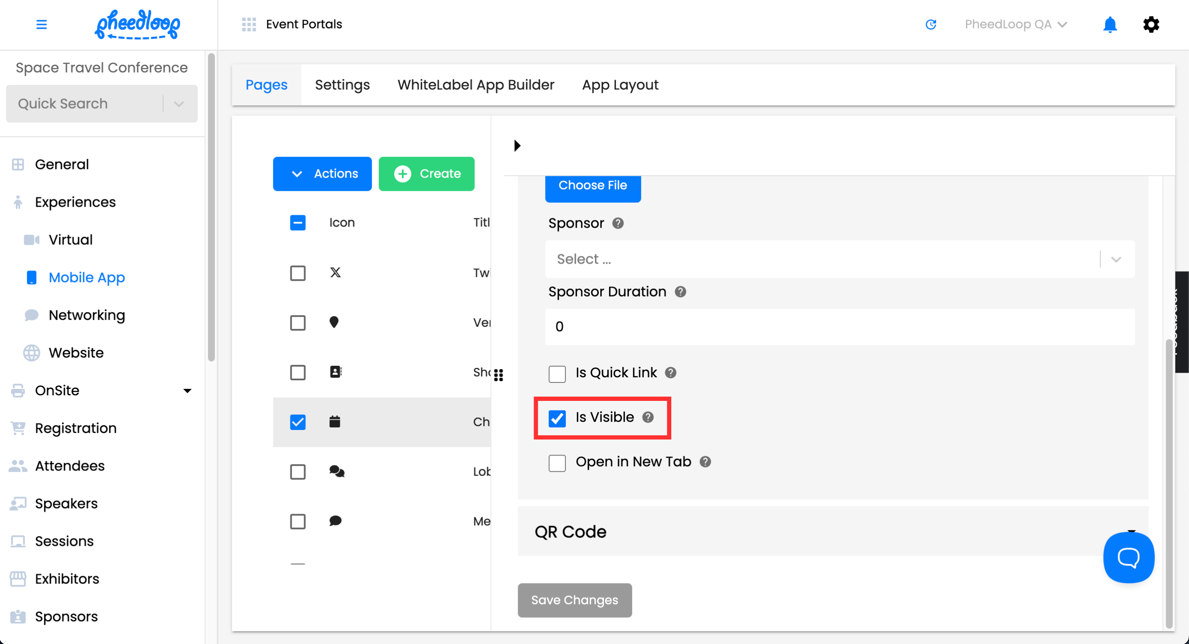Click the X (Twitter) page icon

[x=335, y=273]
